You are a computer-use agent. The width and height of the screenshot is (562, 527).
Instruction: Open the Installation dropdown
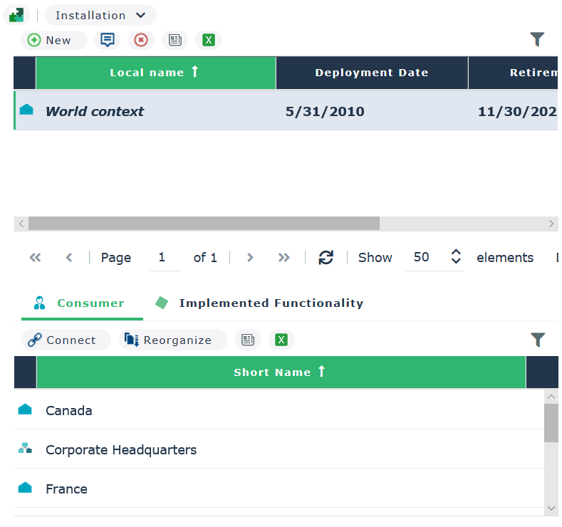click(x=100, y=15)
